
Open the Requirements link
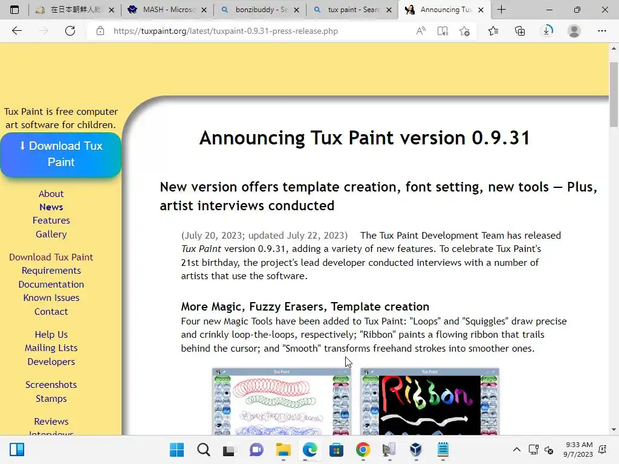pos(51,271)
